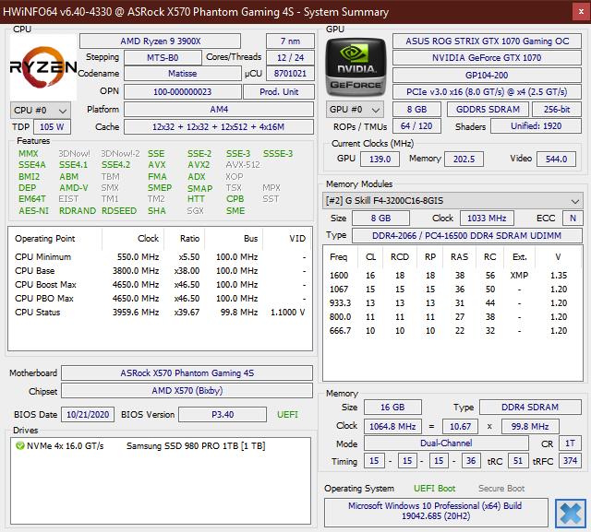The image size is (591, 532).
Task: Click the GPU Memory clock 202.5 value
Action: click(464, 160)
